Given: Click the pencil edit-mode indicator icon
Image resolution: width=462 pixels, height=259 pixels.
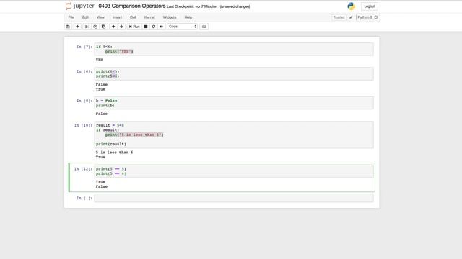Looking at the screenshot, I should click(351, 17).
